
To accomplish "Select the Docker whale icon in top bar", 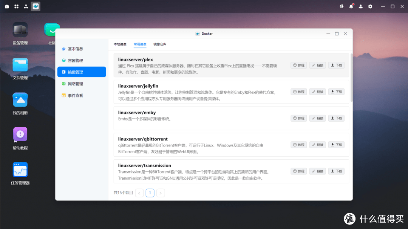I will point(36,6).
